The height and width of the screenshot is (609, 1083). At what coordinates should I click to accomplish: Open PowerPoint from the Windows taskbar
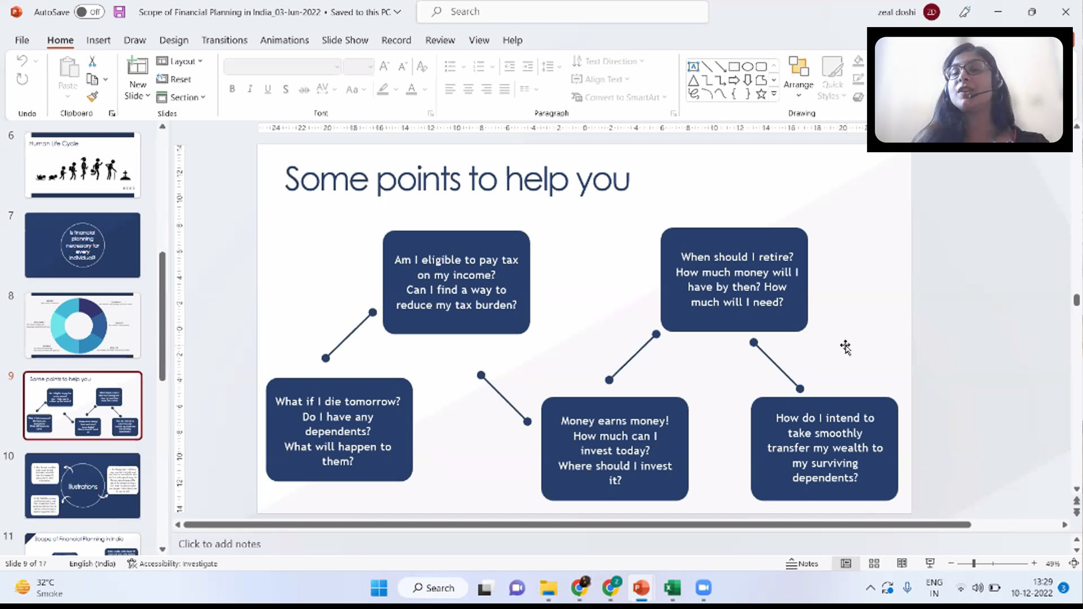641,588
